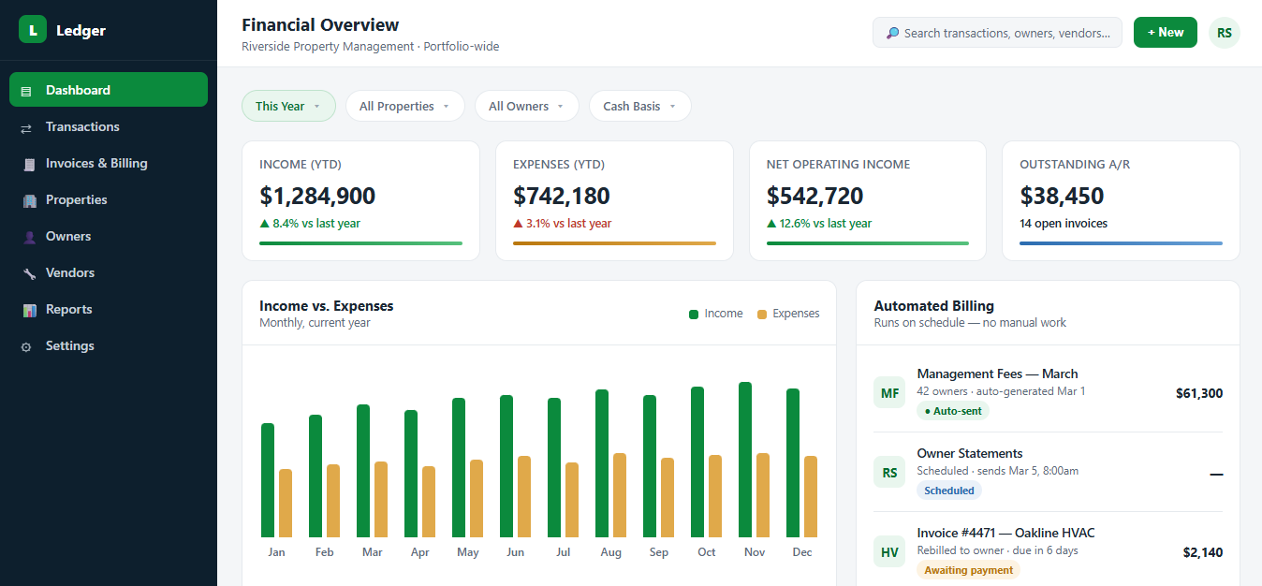
Task: Click the Income (YTD) progress bar
Action: click(x=360, y=243)
